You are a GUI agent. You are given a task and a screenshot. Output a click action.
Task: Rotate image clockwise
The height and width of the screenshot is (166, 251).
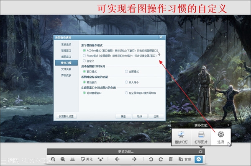[161, 159]
